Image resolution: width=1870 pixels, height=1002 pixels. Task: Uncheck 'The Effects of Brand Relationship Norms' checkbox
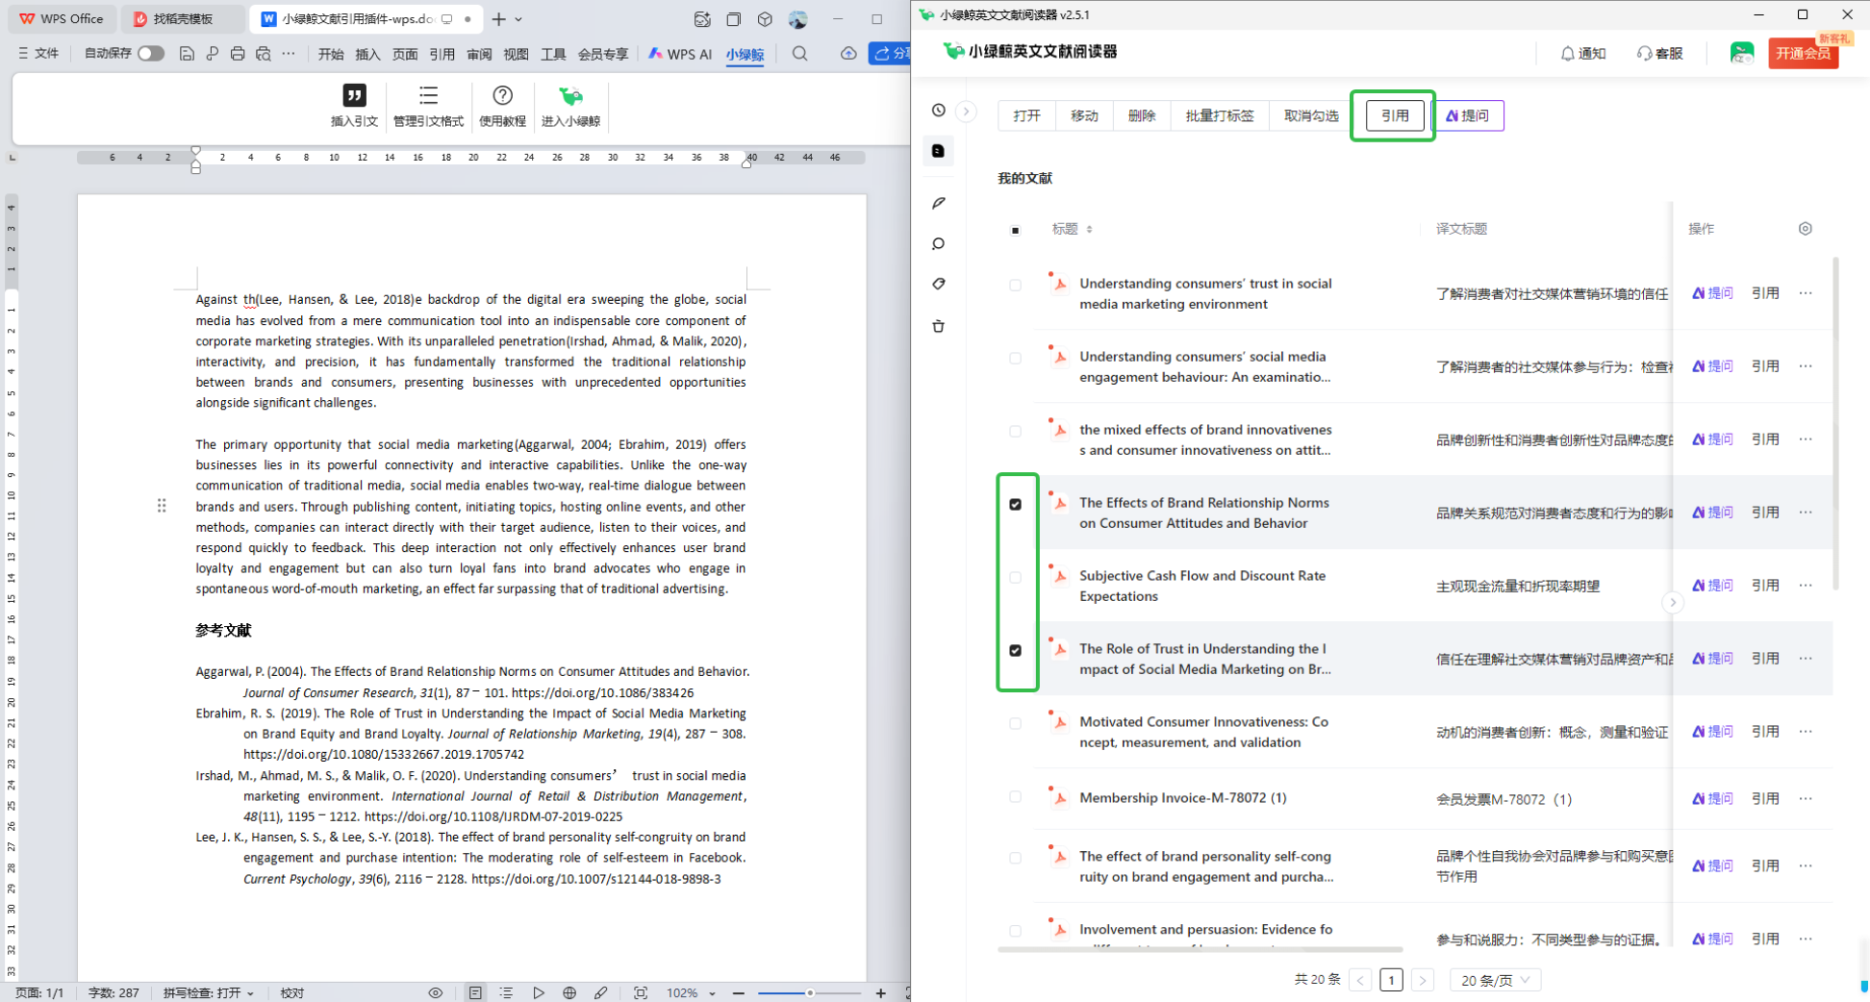pos(1015,504)
